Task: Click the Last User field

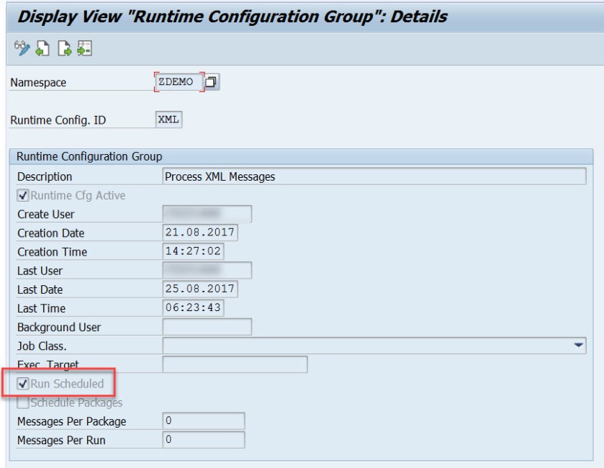Action: pyautogui.click(x=207, y=271)
